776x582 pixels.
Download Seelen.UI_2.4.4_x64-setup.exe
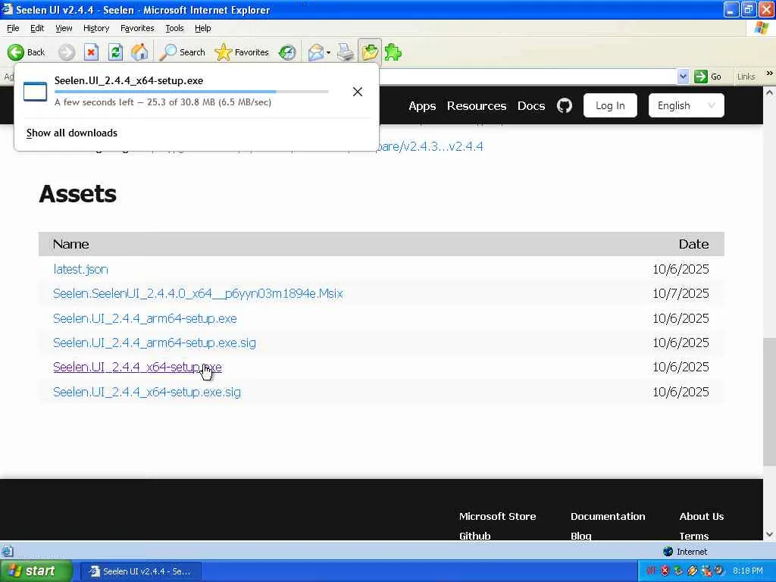tap(138, 368)
